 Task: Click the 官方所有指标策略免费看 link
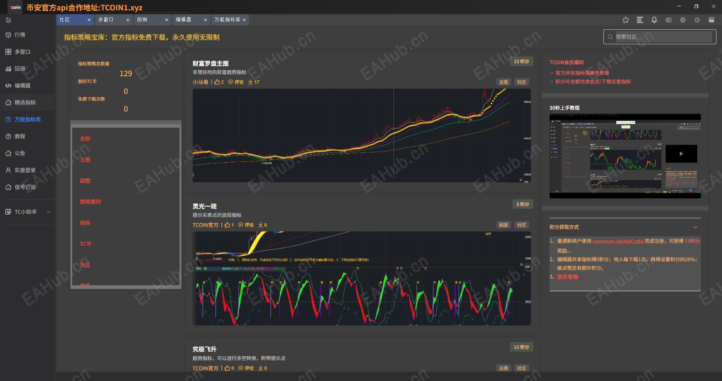pyautogui.click(x=582, y=73)
